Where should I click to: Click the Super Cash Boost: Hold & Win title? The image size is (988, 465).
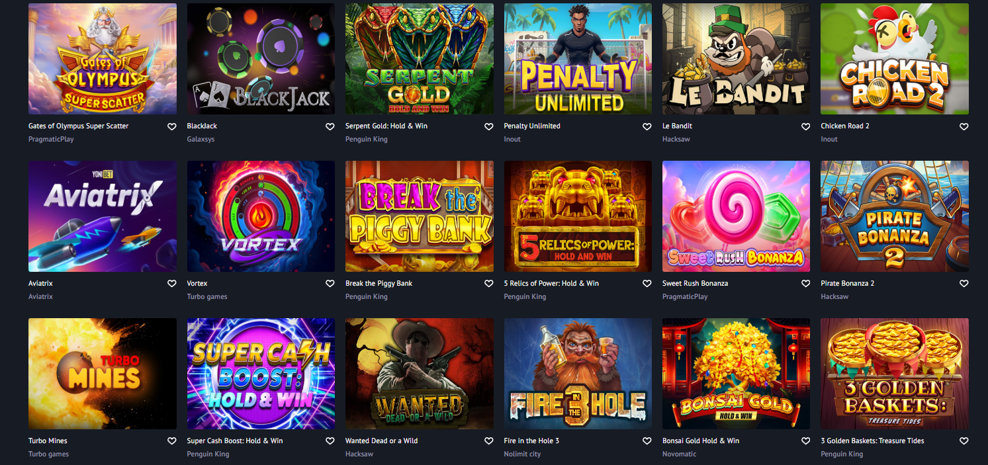coord(235,441)
